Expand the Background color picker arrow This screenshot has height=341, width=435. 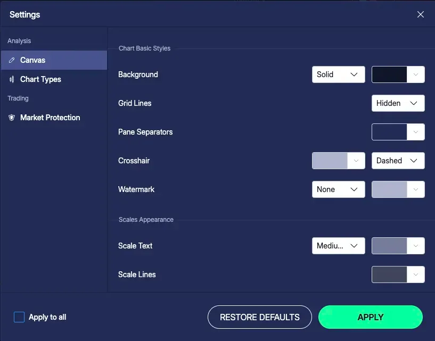(416, 74)
